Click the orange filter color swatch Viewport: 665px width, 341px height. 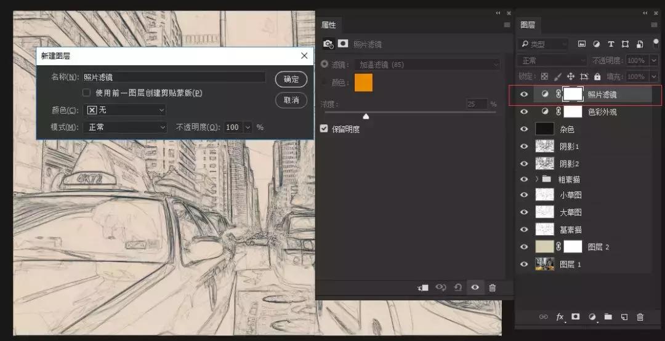[363, 82]
